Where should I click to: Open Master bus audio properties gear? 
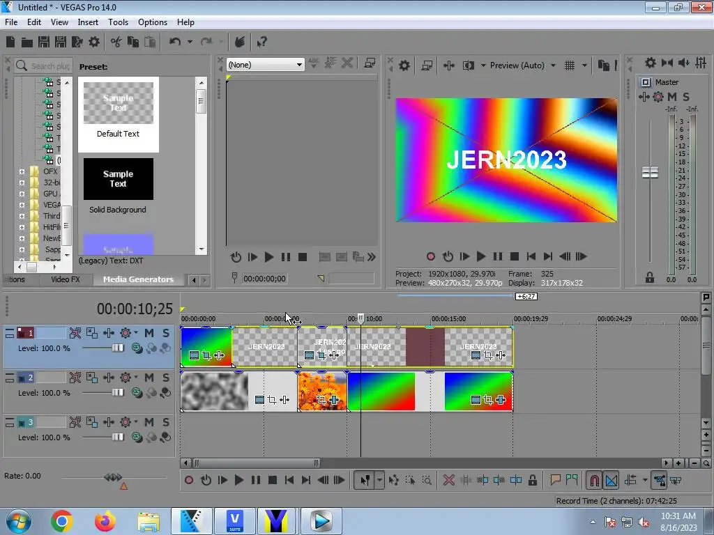pyautogui.click(x=651, y=63)
